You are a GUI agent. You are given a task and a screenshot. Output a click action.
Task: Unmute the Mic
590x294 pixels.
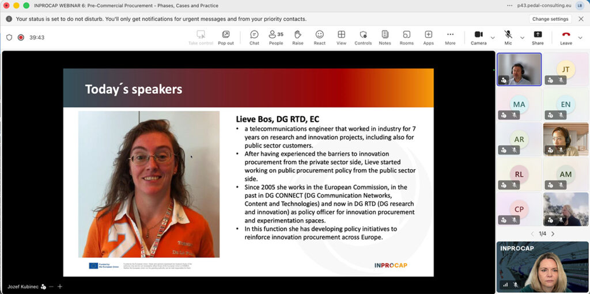[x=508, y=37]
